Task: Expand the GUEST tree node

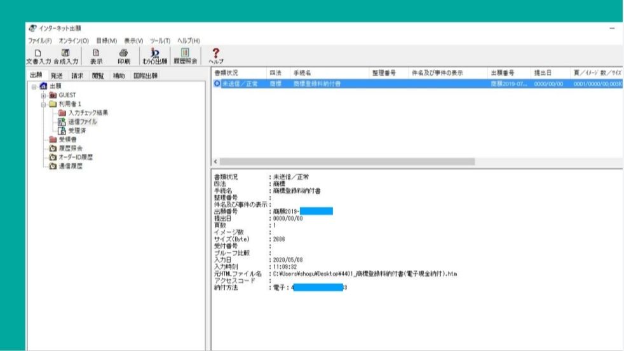Action: (x=43, y=95)
